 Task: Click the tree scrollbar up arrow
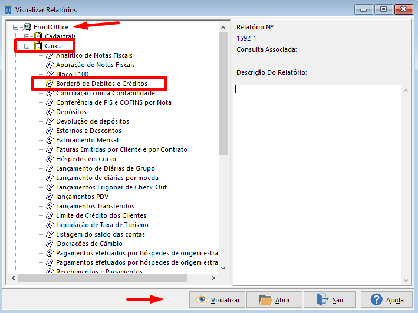pyautogui.click(x=223, y=28)
